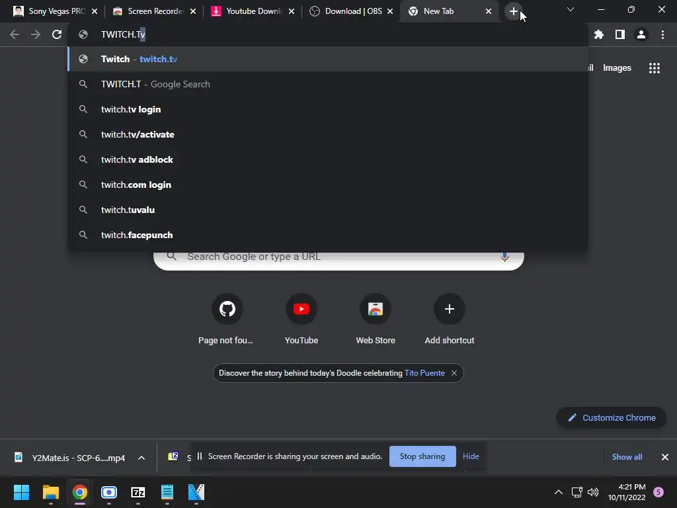Image resolution: width=677 pixels, height=508 pixels.
Task: Choose 'twitch.tuvalu' suggestion
Action: 328,210
